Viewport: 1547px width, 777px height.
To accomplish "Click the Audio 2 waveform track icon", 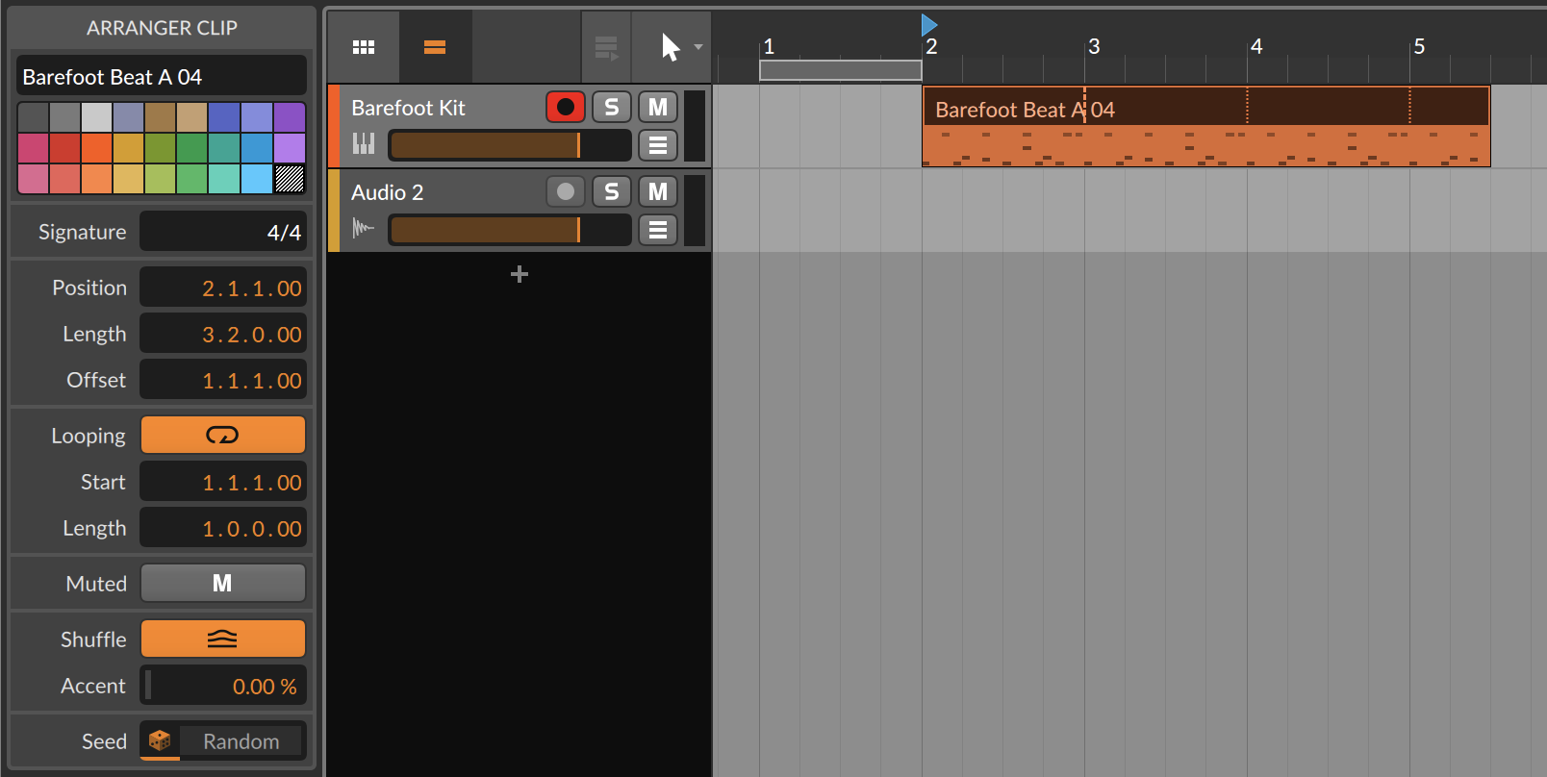I will (364, 228).
